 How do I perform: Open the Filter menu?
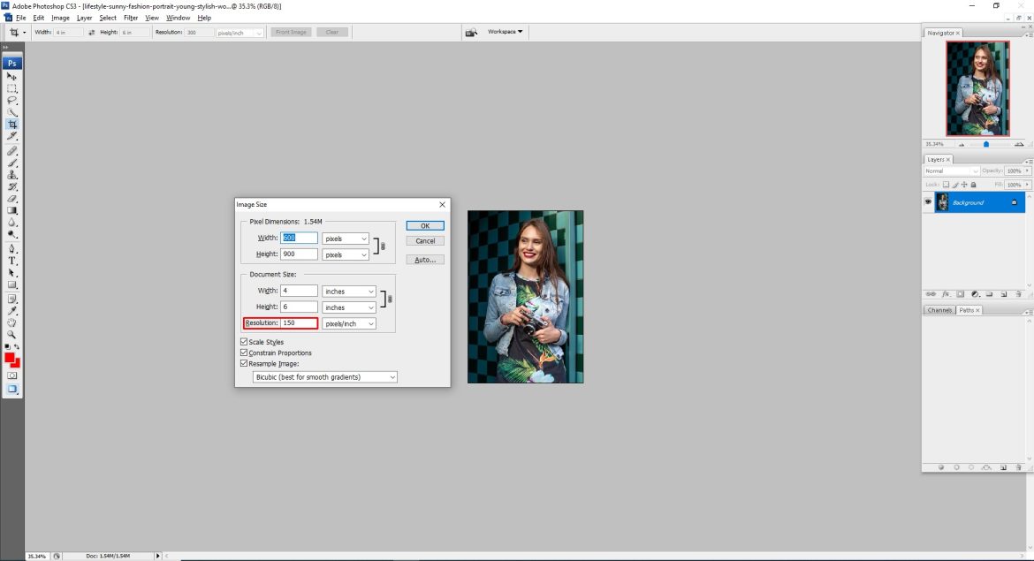129,17
